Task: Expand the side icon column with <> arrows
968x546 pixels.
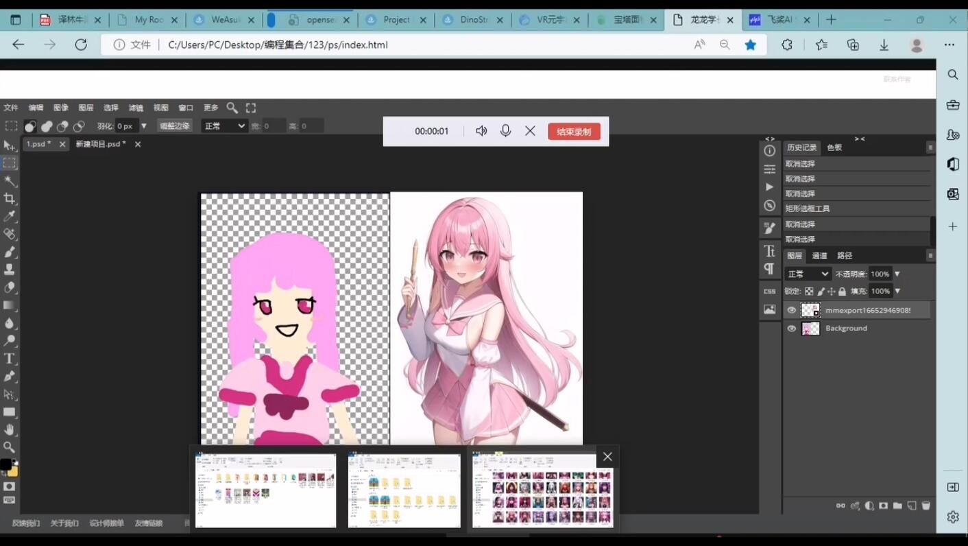Action: (770, 139)
